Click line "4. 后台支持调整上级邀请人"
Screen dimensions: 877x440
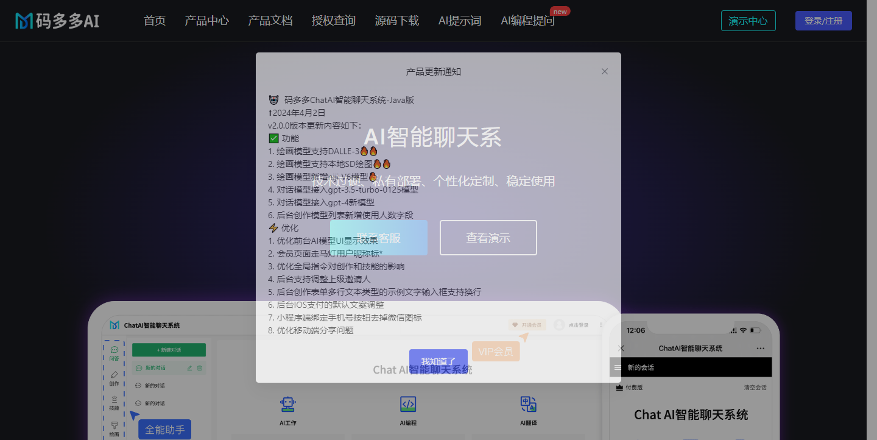[319, 279]
